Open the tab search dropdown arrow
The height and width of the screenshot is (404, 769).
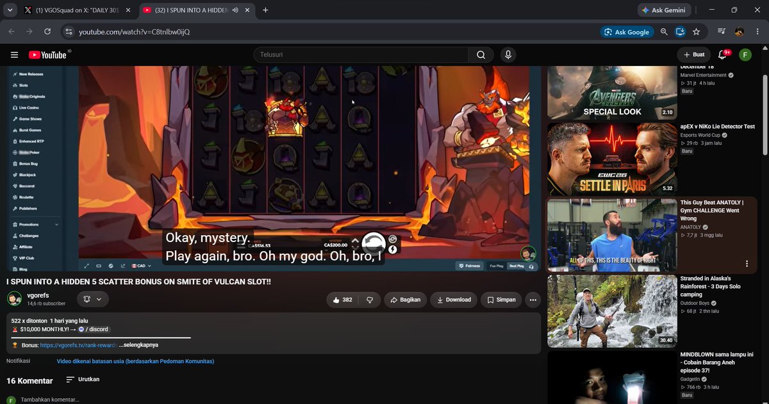coord(10,10)
